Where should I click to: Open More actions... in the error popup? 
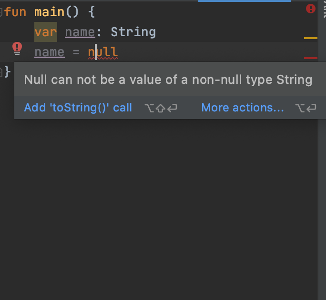coord(243,108)
